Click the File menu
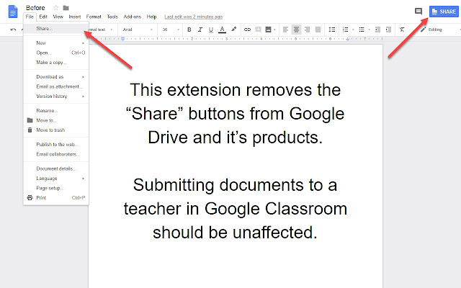The width and height of the screenshot is (461, 288). coord(30,17)
